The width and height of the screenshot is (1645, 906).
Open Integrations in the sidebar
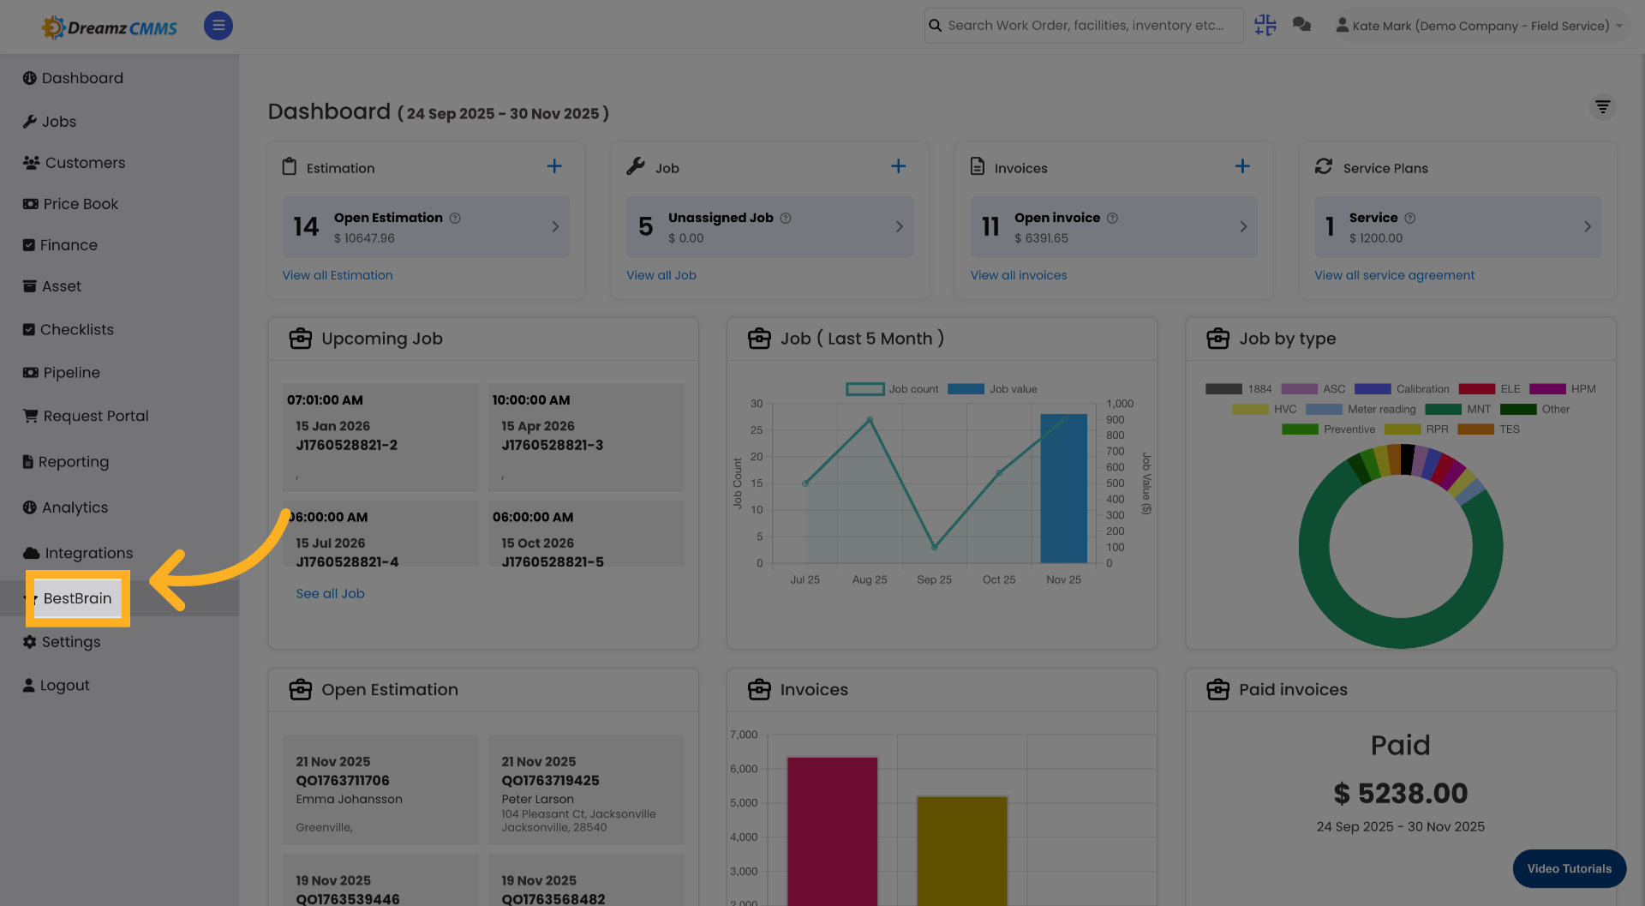[x=78, y=553]
